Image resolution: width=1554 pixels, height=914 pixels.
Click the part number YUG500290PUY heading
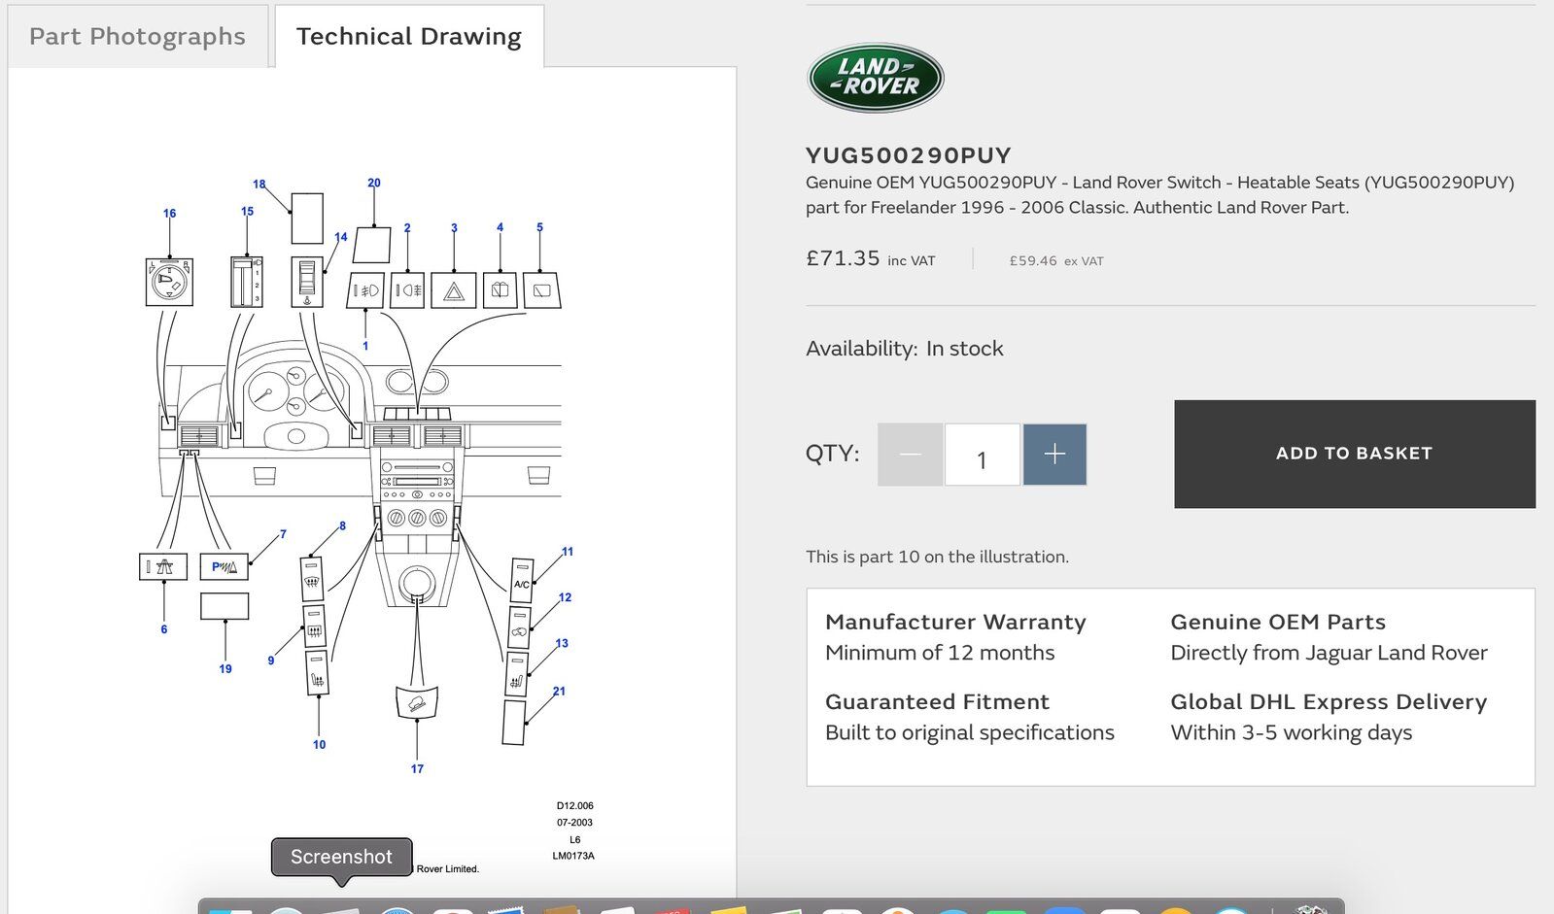[x=909, y=155]
